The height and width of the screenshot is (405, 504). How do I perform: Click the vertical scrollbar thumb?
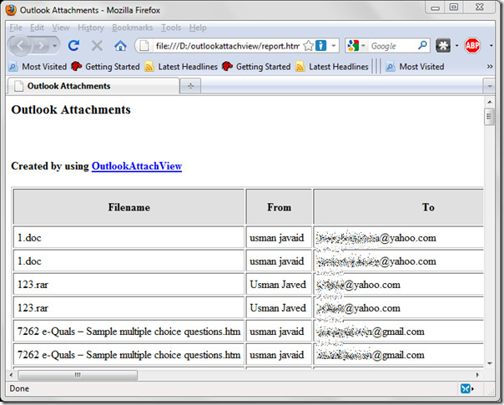coord(490,117)
